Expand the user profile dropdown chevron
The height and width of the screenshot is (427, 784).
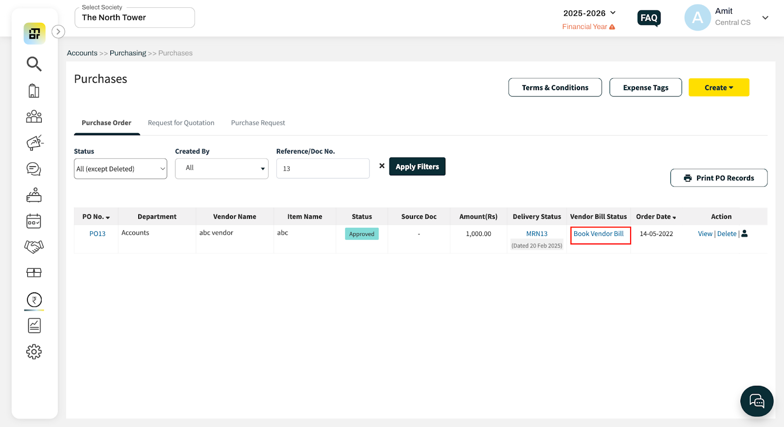click(765, 18)
